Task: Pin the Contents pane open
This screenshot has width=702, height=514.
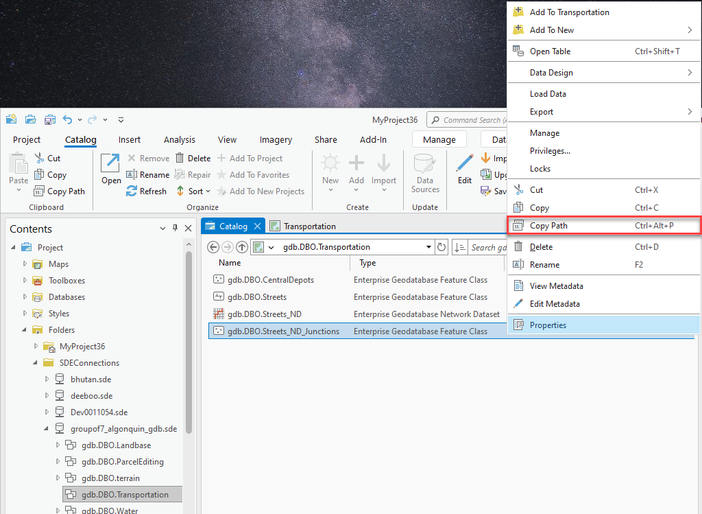Action: click(175, 229)
